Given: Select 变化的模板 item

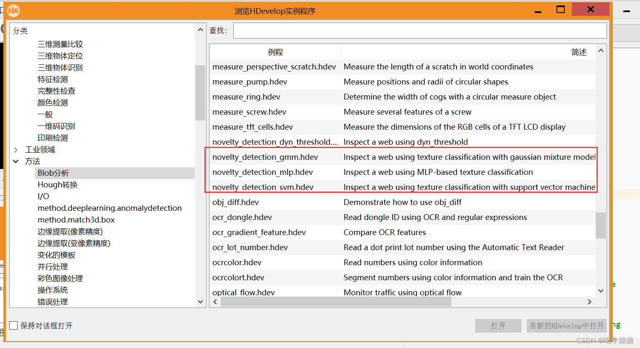Looking at the screenshot, I should [x=56, y=255].
